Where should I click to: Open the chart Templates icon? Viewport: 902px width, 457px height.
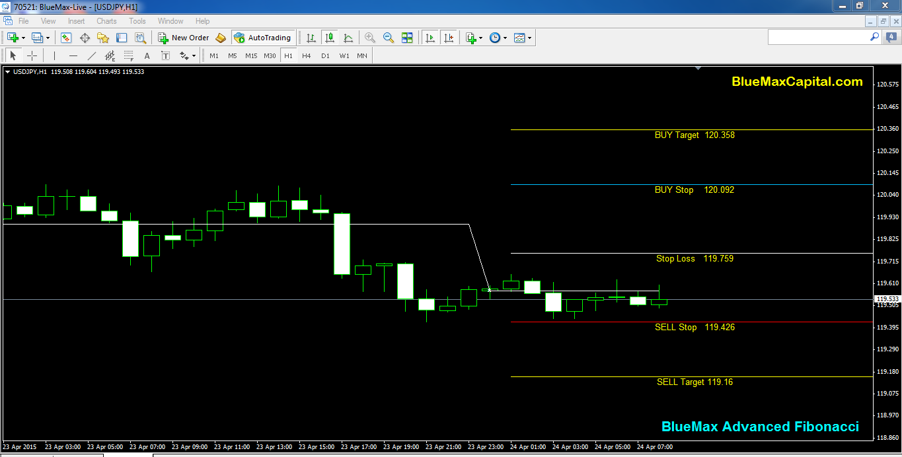coord(519,38)
